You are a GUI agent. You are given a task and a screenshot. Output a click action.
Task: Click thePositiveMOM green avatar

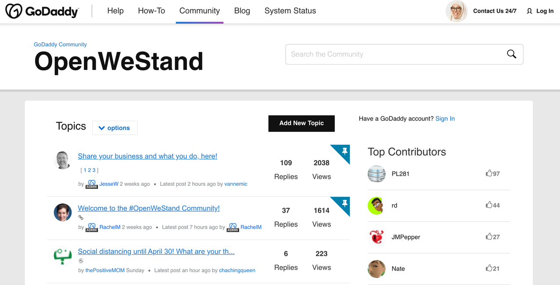pos(63,256)
